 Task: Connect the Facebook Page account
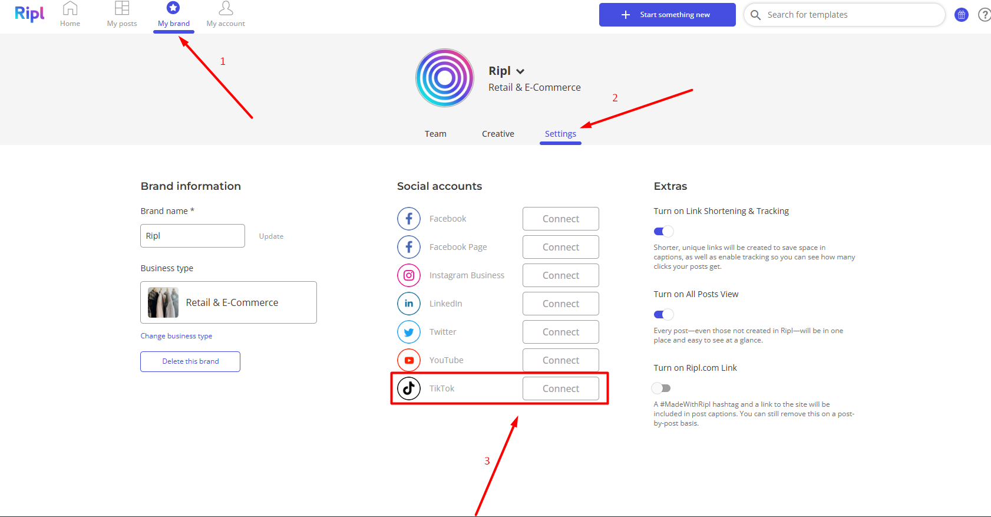click(x=561, y=247)
